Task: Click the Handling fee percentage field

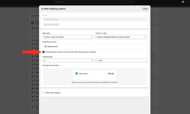Action: [68, 61]
